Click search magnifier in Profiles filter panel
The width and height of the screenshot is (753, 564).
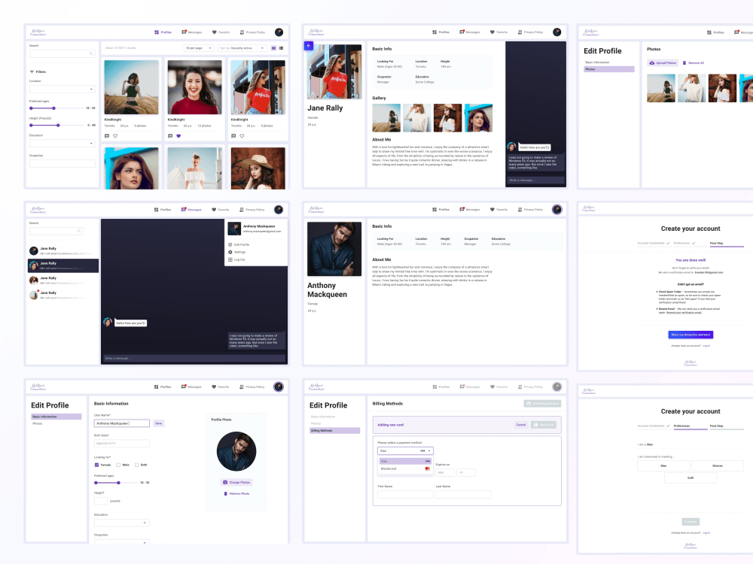coord(91,53)
